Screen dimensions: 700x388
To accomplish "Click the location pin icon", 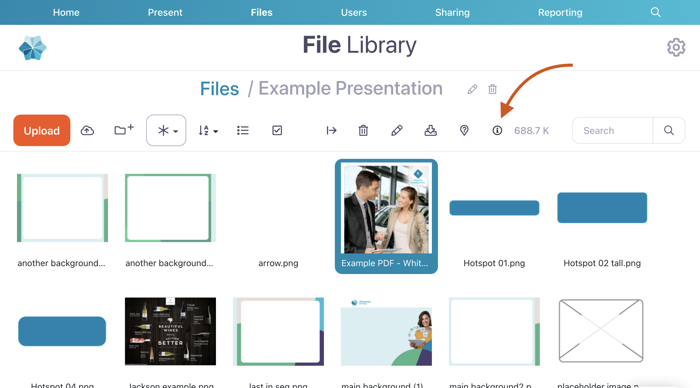I will click(464, 130).
